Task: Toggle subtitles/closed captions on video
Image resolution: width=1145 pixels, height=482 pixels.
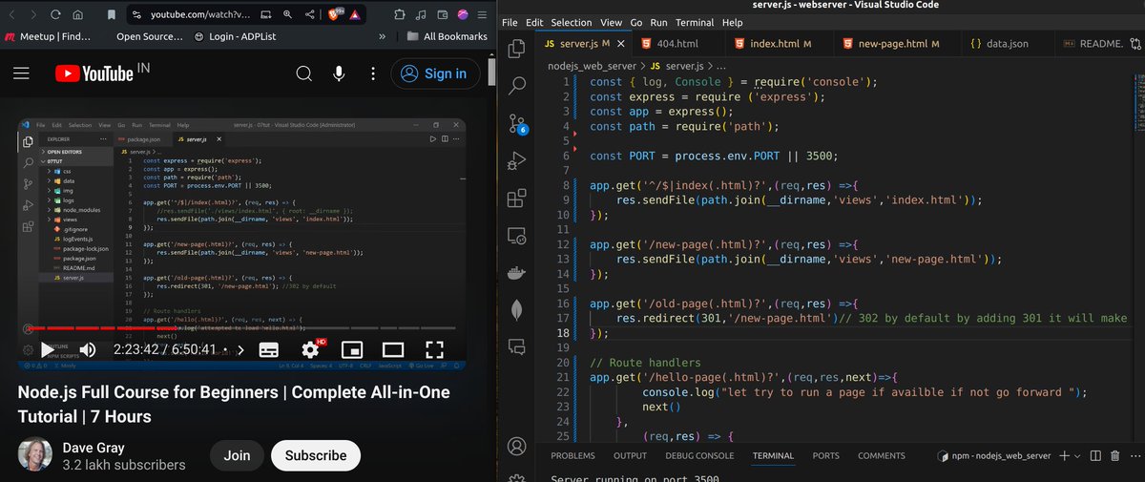Action: [269, 349]
